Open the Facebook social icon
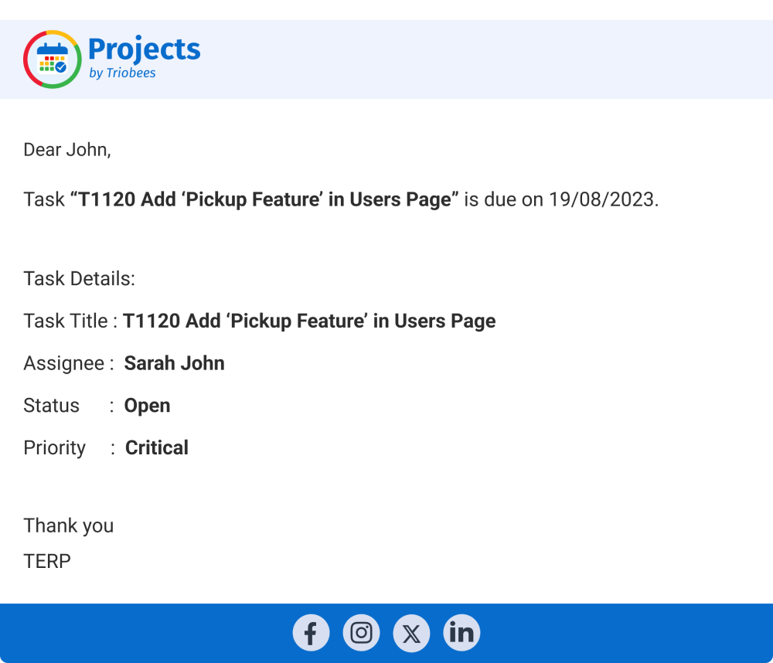 click(311, 634)
